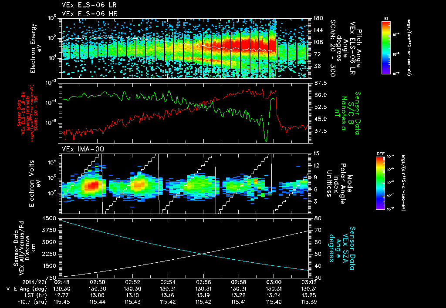The image size is (446, 308).
Task: Click the 67.5 nanotesla tick label
Action: [320, 83]
